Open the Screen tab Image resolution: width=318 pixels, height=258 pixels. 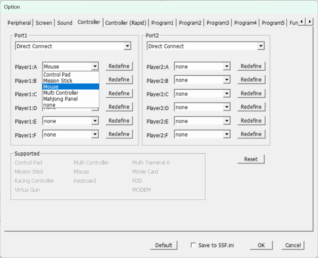point(44,23)
